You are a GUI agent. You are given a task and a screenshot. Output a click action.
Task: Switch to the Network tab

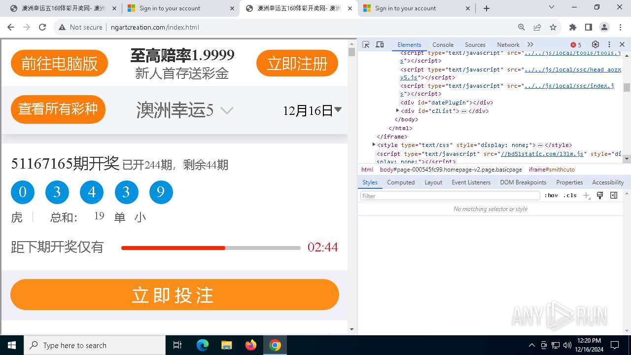click(508, 44)
